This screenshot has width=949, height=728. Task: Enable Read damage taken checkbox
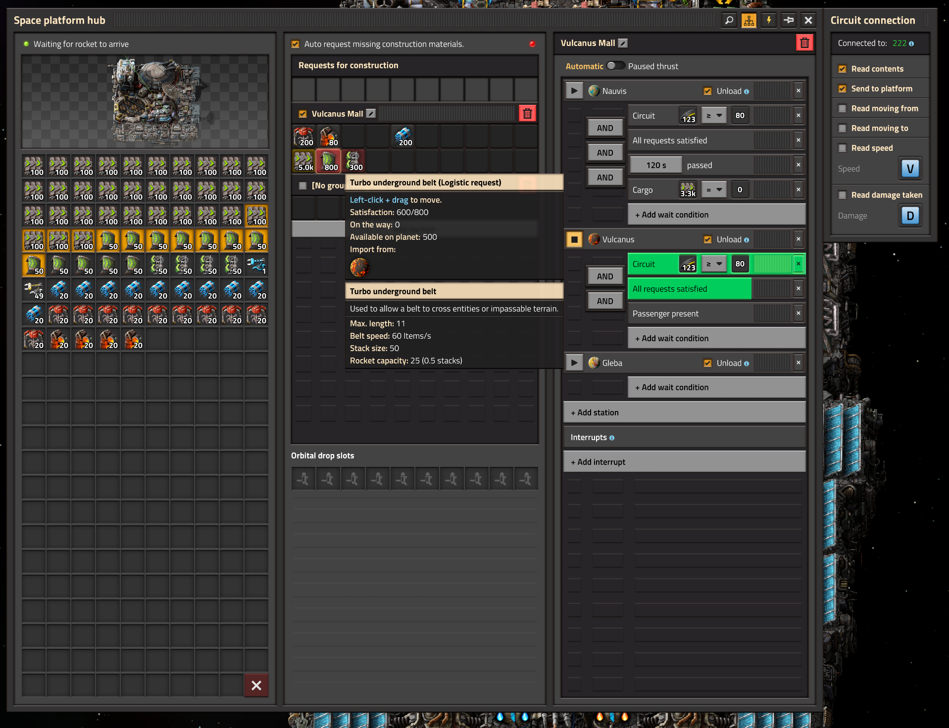click(842, 195)
